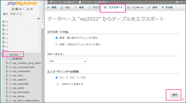
Task: Open the SQL format dropdown
Action: (67, 61)
